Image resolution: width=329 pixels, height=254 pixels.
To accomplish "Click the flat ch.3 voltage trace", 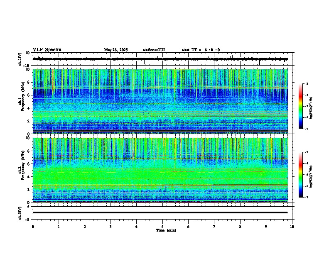I will [160, 212].
